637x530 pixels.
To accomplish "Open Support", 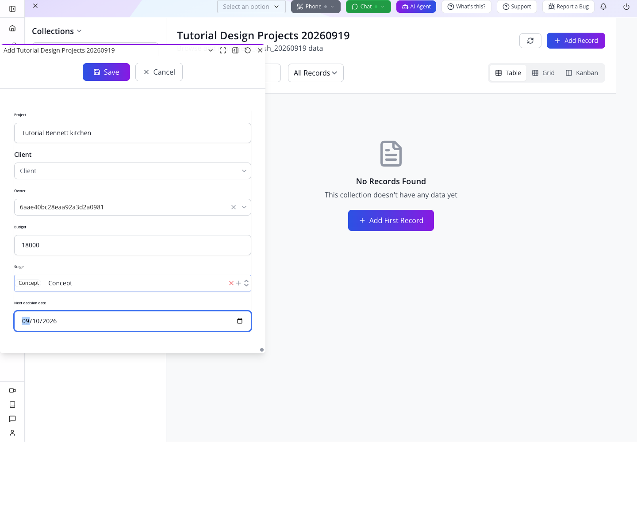I will point(517,7).
